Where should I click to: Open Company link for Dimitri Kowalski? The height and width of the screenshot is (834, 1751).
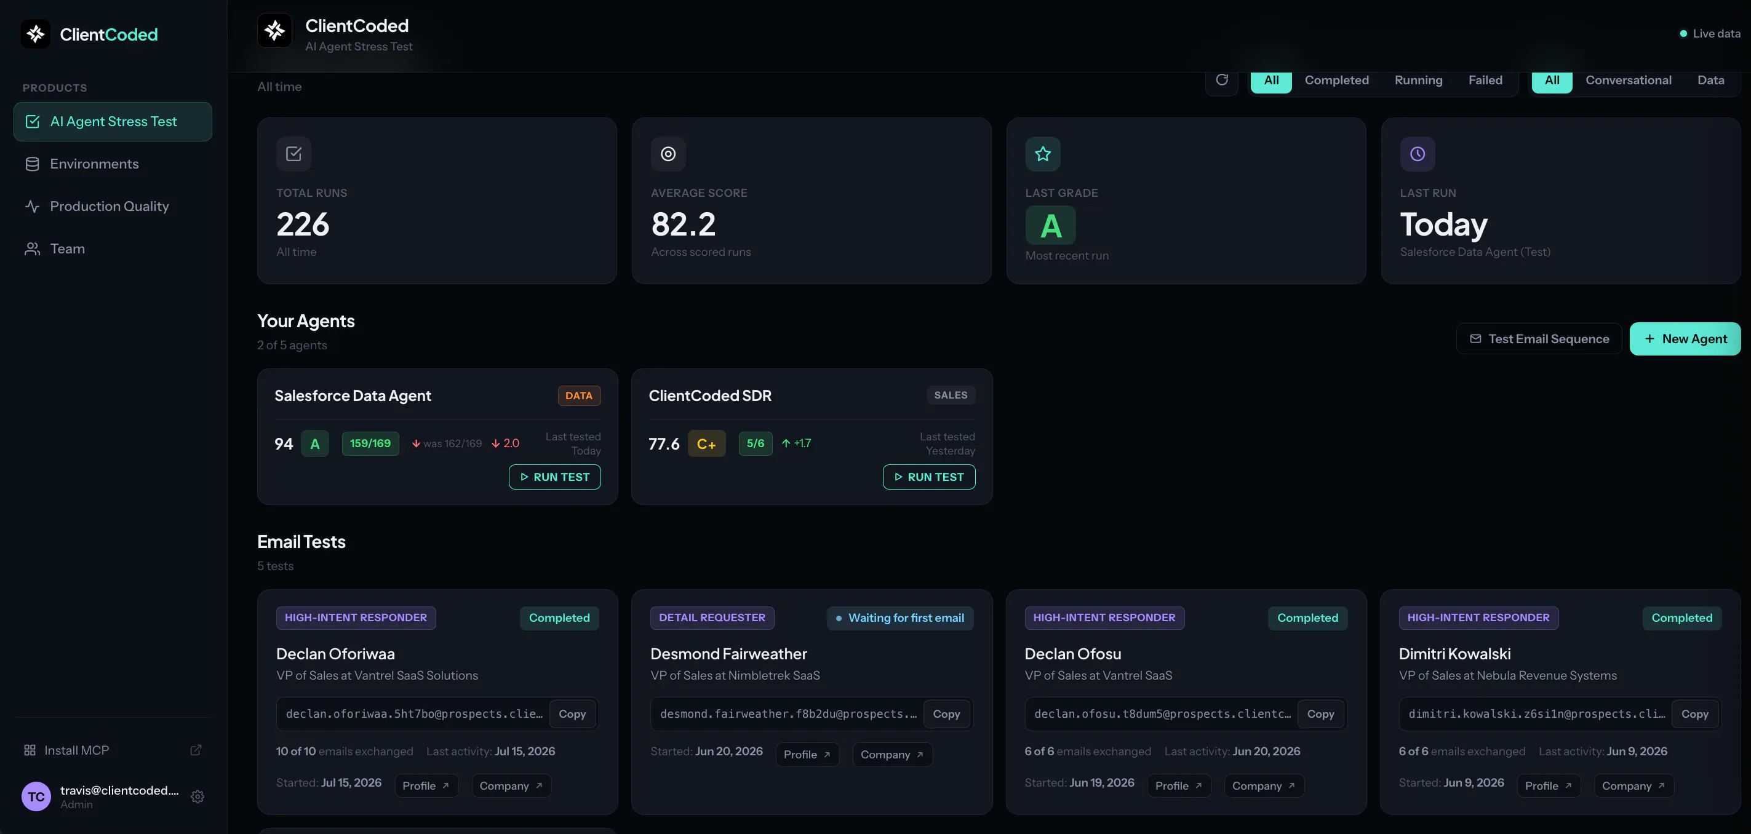(x=1633, y=786)
